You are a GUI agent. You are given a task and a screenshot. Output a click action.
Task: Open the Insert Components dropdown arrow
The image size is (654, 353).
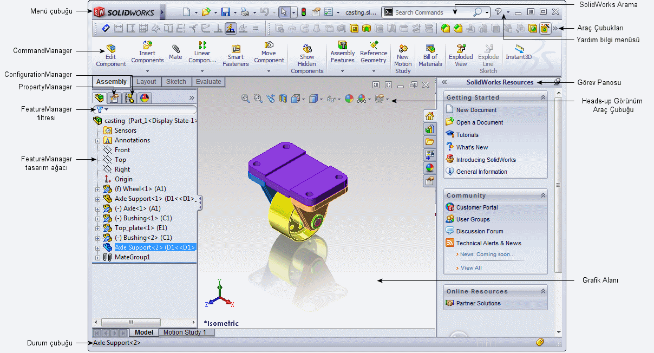point(147,71)
